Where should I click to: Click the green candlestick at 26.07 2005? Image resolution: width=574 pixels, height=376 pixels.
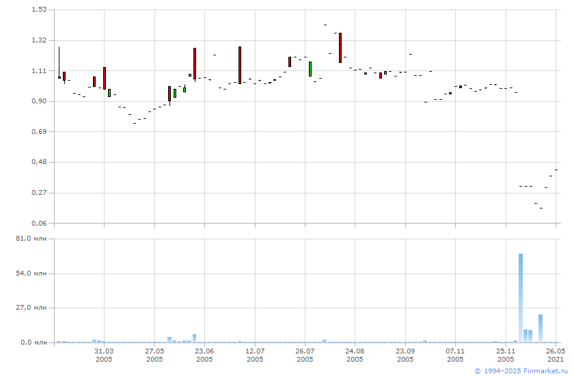[x=310, y=69]
